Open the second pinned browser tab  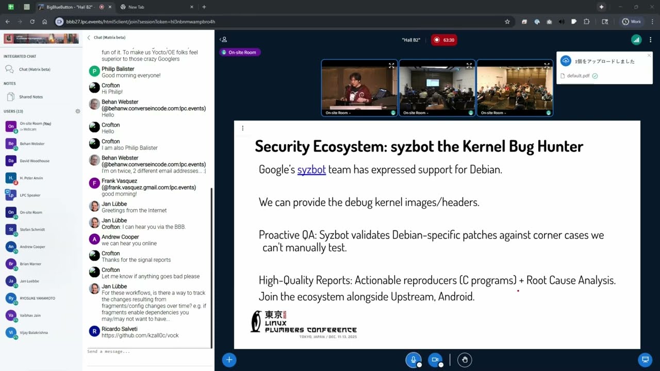(27, 7)
